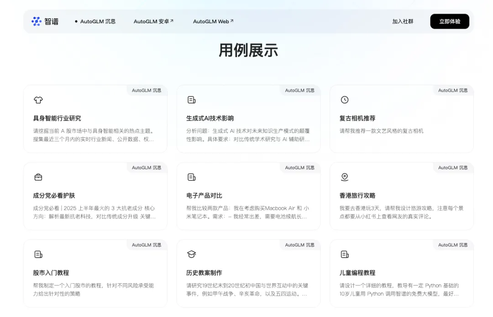Click the location pin icon on 香港旅行攻略 card
493x317 pixels.
[x=345, y=177]
